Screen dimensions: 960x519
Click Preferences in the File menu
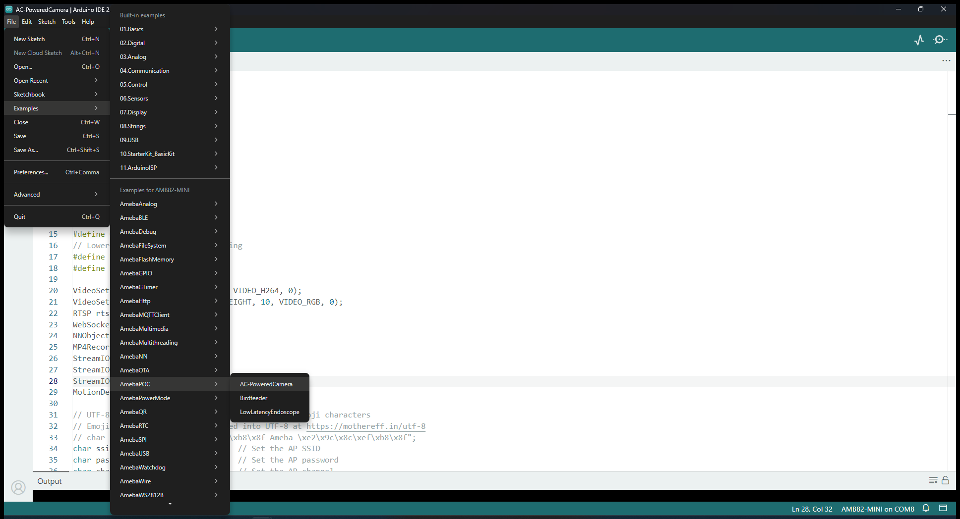click(31, 172)
